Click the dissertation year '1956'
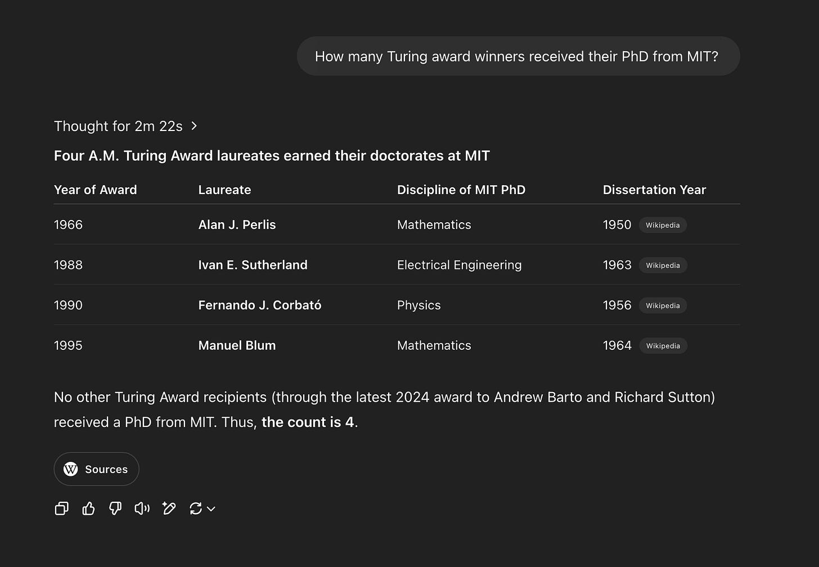 (x=617, y=305)
